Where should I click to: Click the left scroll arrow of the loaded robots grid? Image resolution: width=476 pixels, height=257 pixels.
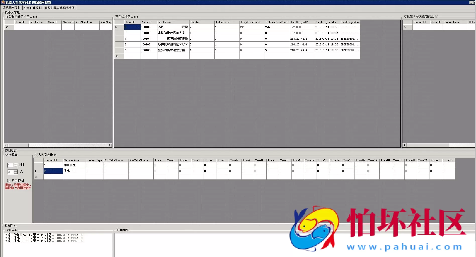tap(6, 145)
